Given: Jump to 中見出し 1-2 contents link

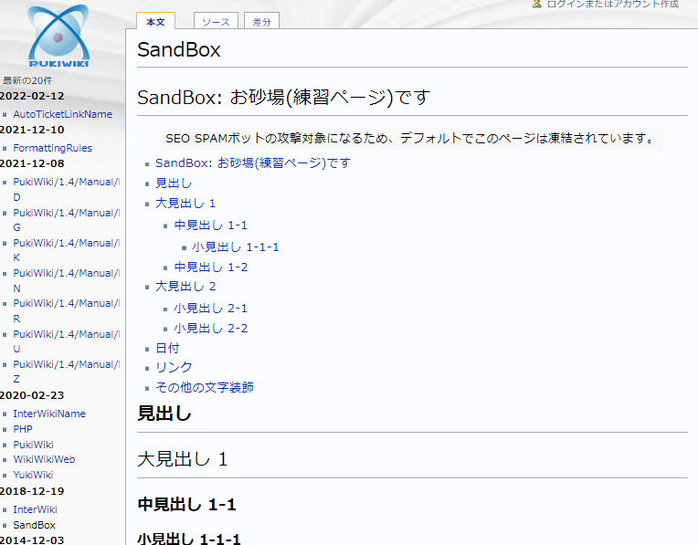Looking at the screenshot, I should 210,267.
